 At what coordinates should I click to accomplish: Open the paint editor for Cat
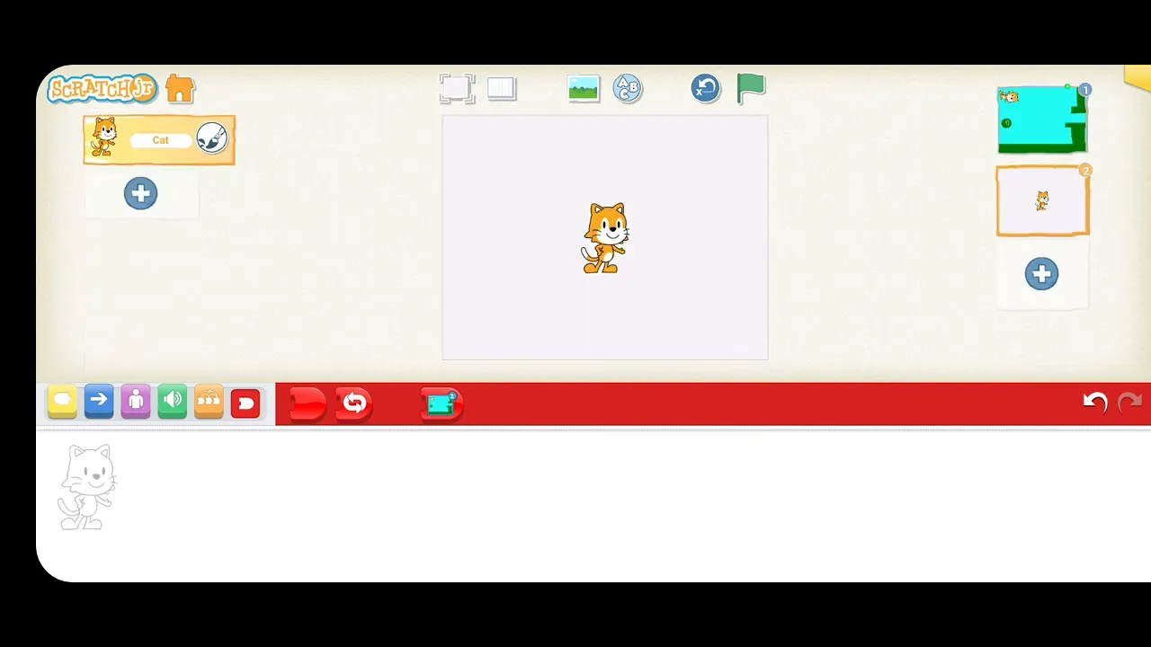[211, 138]
